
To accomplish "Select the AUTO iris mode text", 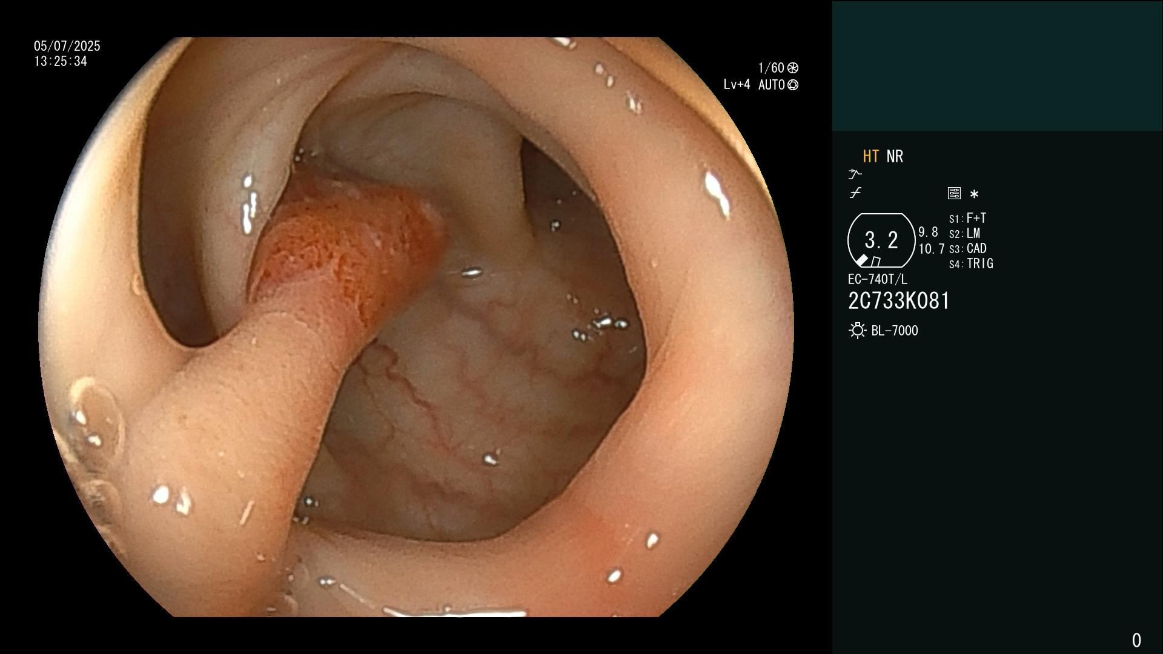I will [x=771, y=85].
